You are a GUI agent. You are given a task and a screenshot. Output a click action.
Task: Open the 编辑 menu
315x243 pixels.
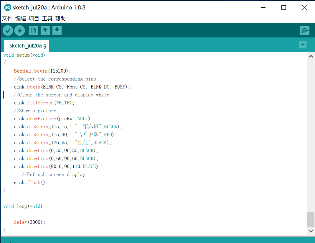[21, 19]
